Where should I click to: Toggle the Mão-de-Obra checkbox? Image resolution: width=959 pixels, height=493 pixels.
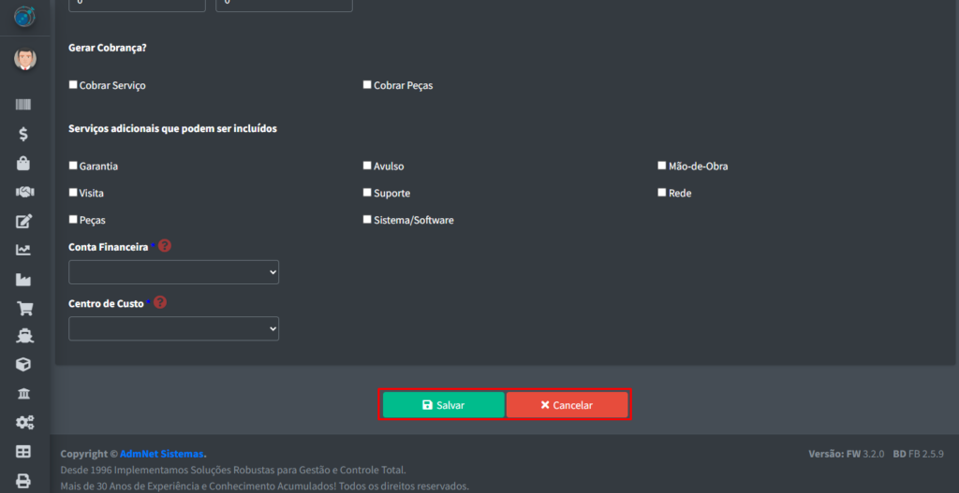[662, 166]
